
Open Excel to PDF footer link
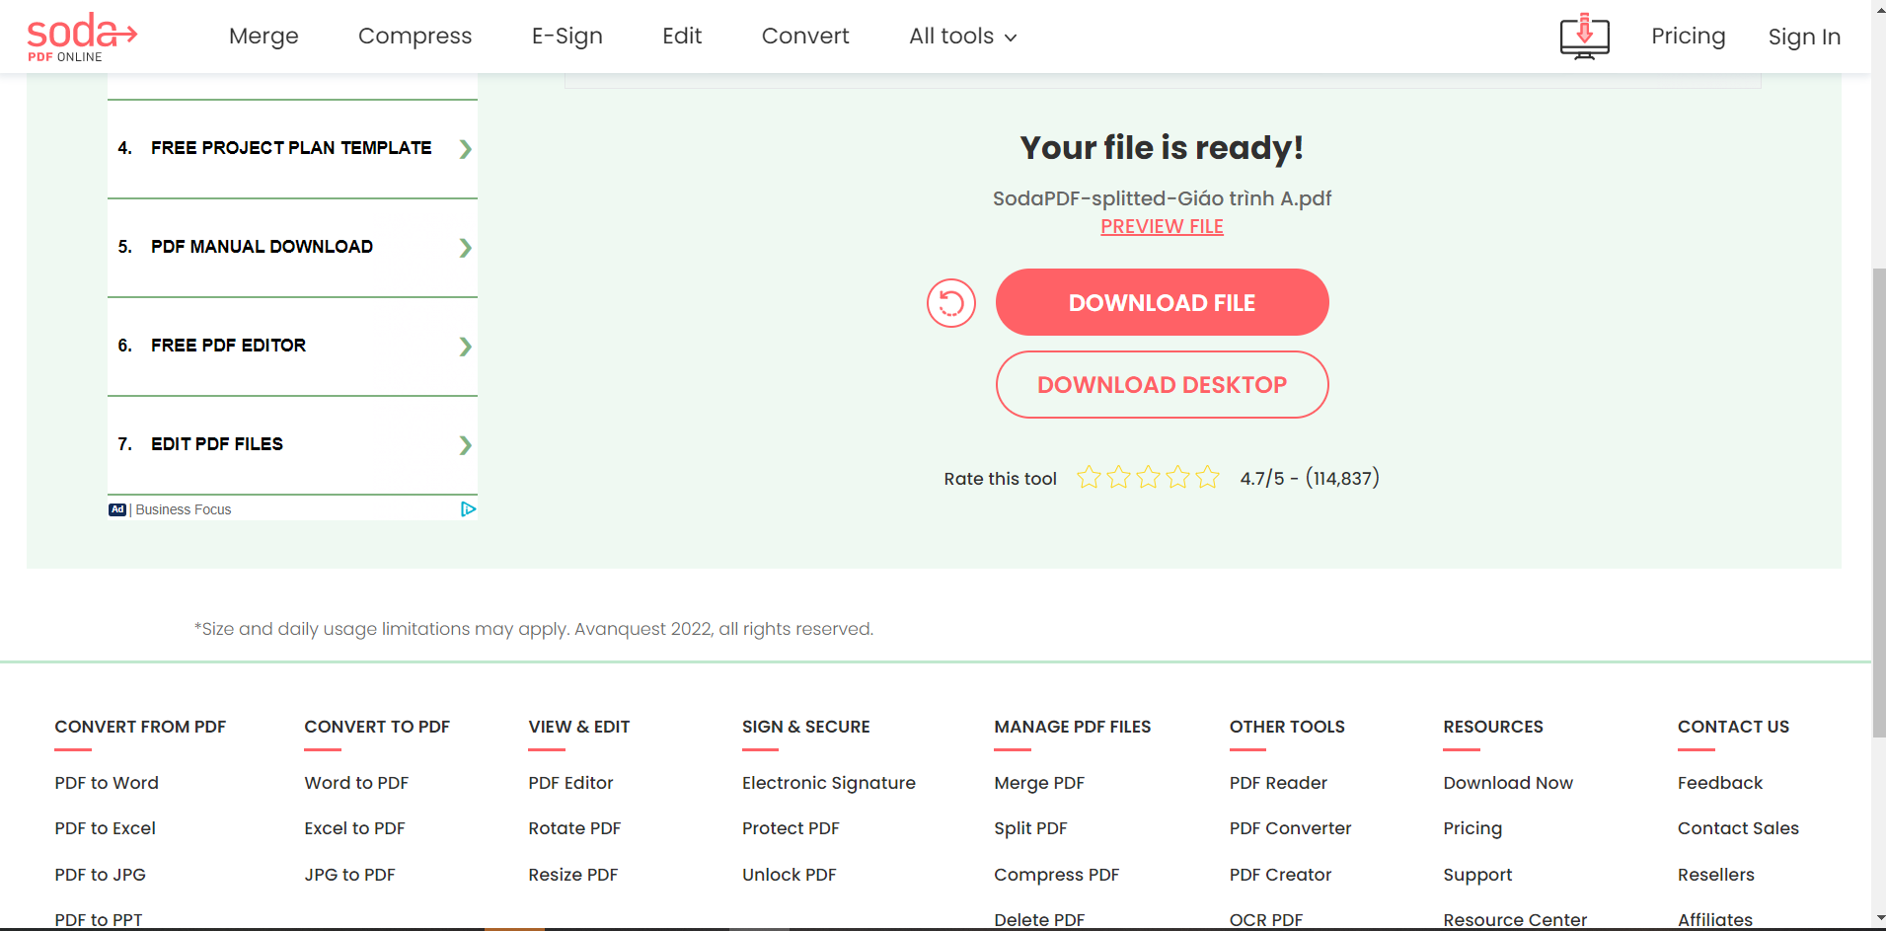tap(354, 828)
